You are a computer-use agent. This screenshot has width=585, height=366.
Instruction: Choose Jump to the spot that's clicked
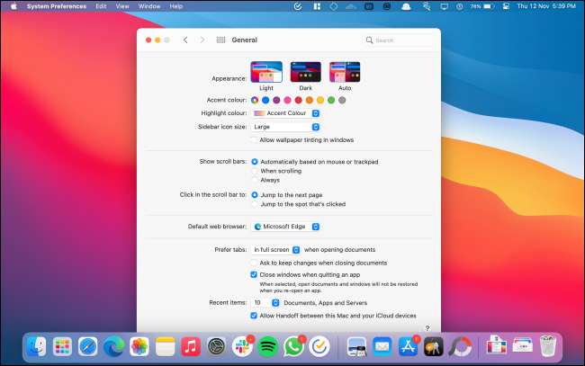pos(255,204)
